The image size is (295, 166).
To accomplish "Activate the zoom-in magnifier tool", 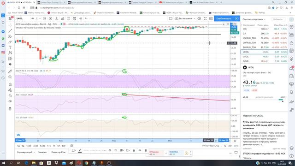I will [x=10, y=77].
